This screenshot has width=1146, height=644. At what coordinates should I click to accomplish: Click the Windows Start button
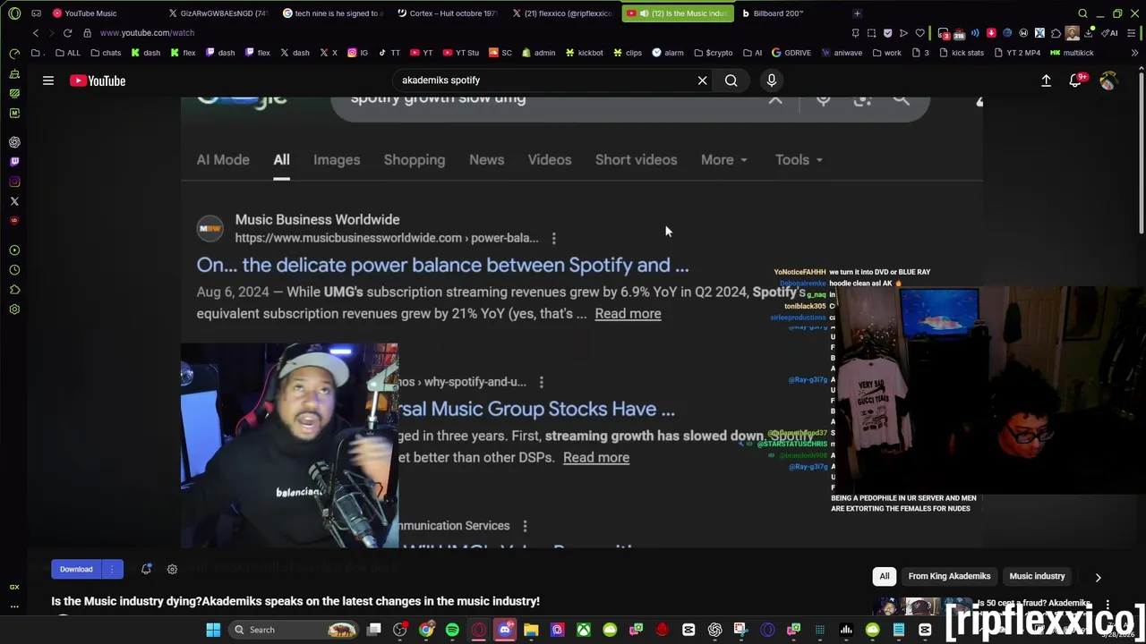pos(213,630)
